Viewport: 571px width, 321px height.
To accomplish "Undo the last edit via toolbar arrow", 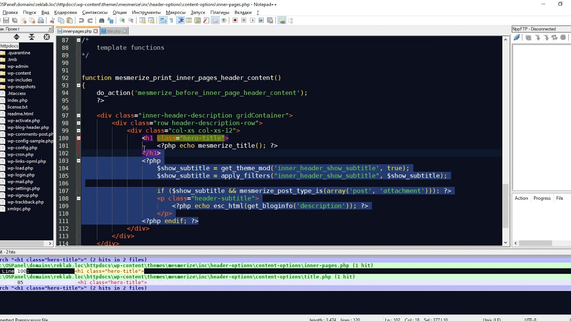I will click(x=81, y=21).
